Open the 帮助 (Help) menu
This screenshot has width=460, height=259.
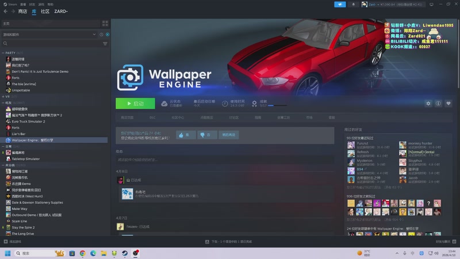[51, 5]
